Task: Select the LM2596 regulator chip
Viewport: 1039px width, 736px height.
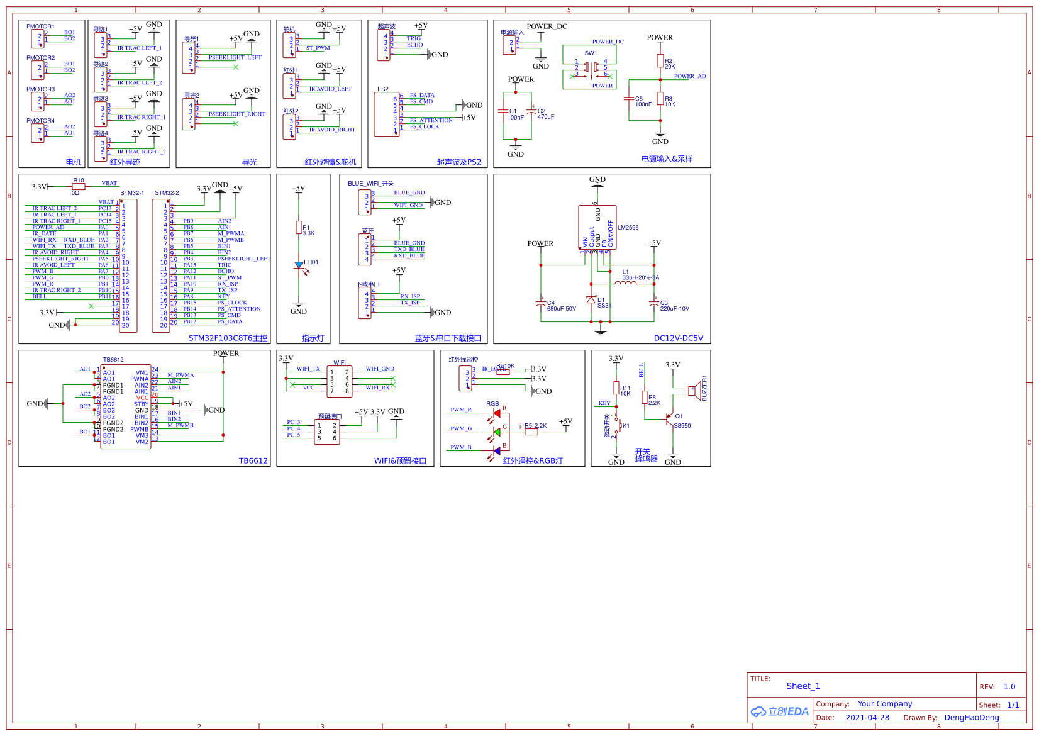Action: pos(597,227)
